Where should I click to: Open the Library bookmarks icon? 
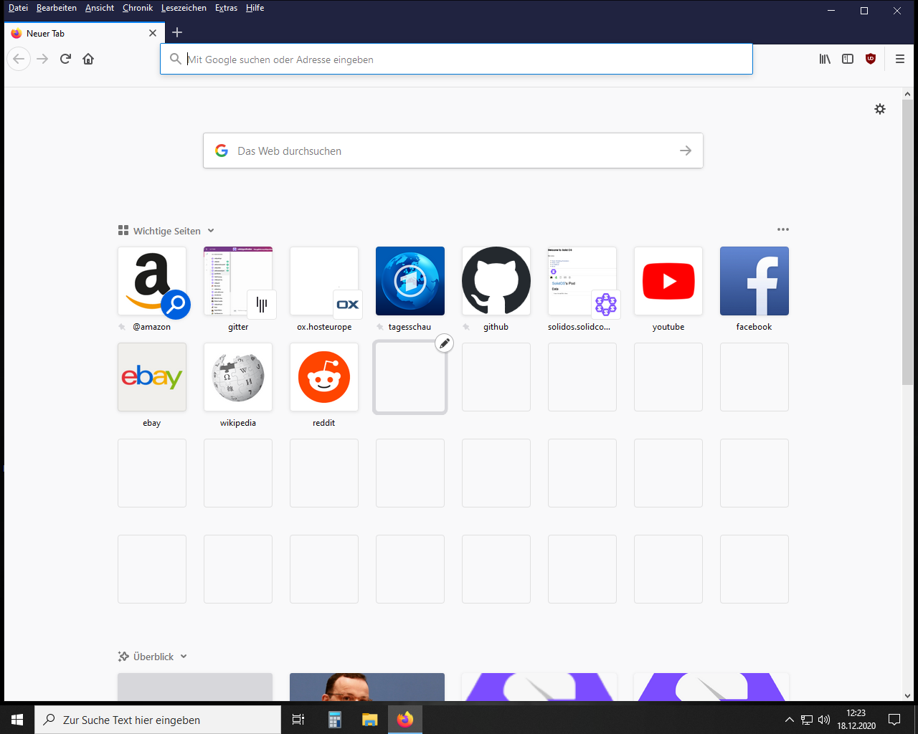tap(825, 59)
